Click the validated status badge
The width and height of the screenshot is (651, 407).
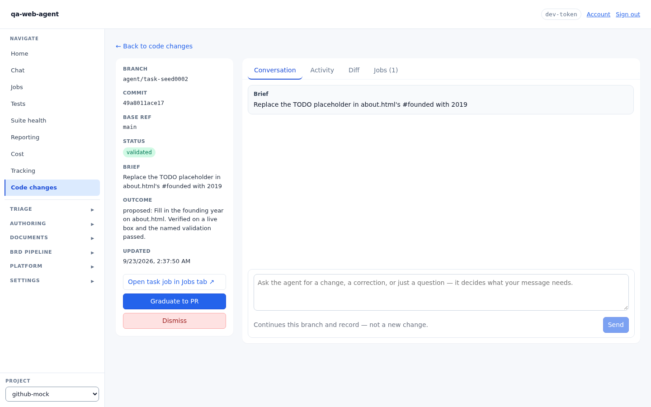pos(139,152)
